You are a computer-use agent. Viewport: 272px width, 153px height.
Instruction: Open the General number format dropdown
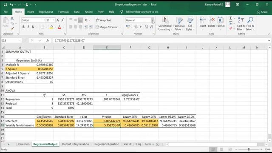coord(152,20)
